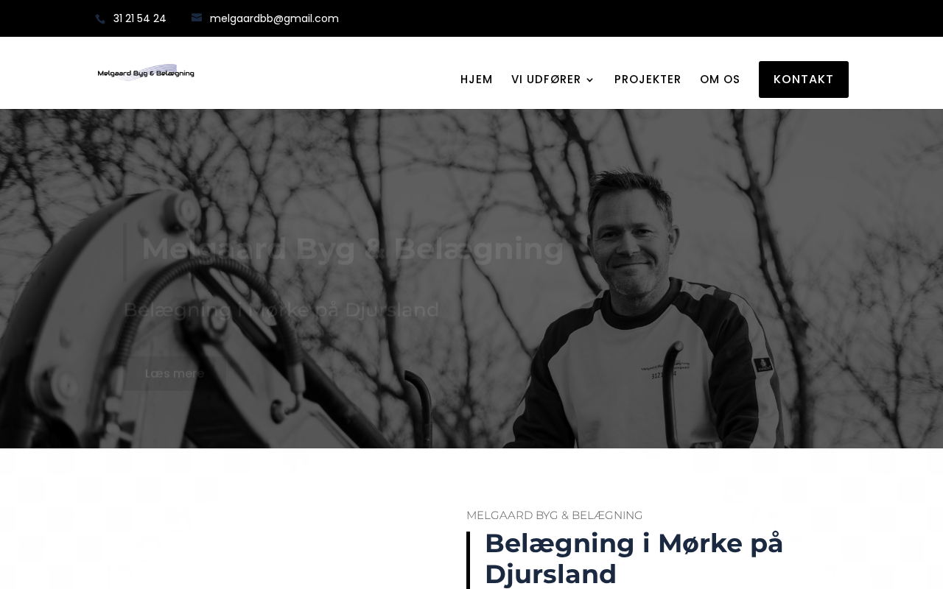Select the dark blue Belægning i Mørke heading
943x589 pixels.
[634, 559]
